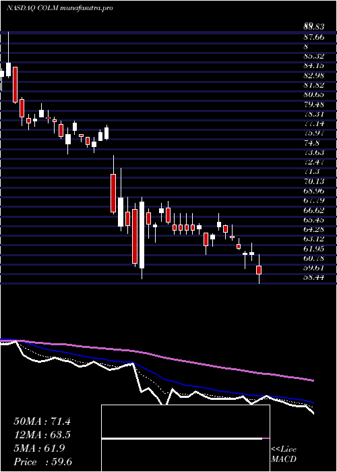337x472 pixels.
Task: Select the 81.82 price level label
Action: coord(314,85)
